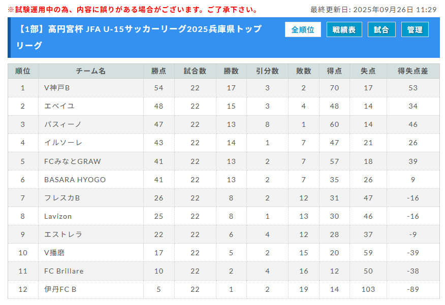Click the パスィーノ team name

coord(63,124)
